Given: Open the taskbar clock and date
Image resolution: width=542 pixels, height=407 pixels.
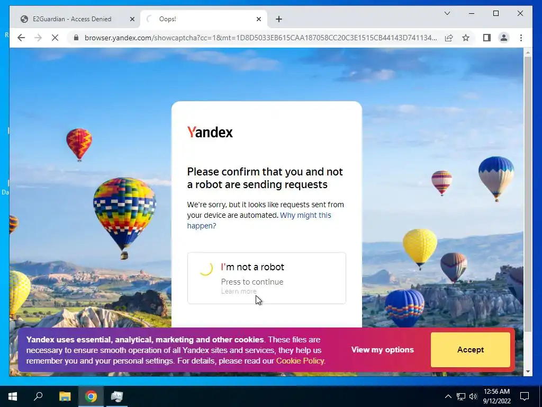Looking at the screenshot, I should pyautogui.click(x=496, y=396).
